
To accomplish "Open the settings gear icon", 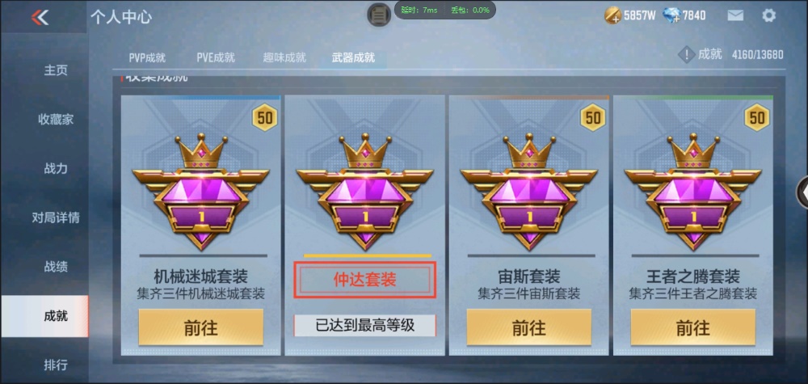I will click(768, 15).
